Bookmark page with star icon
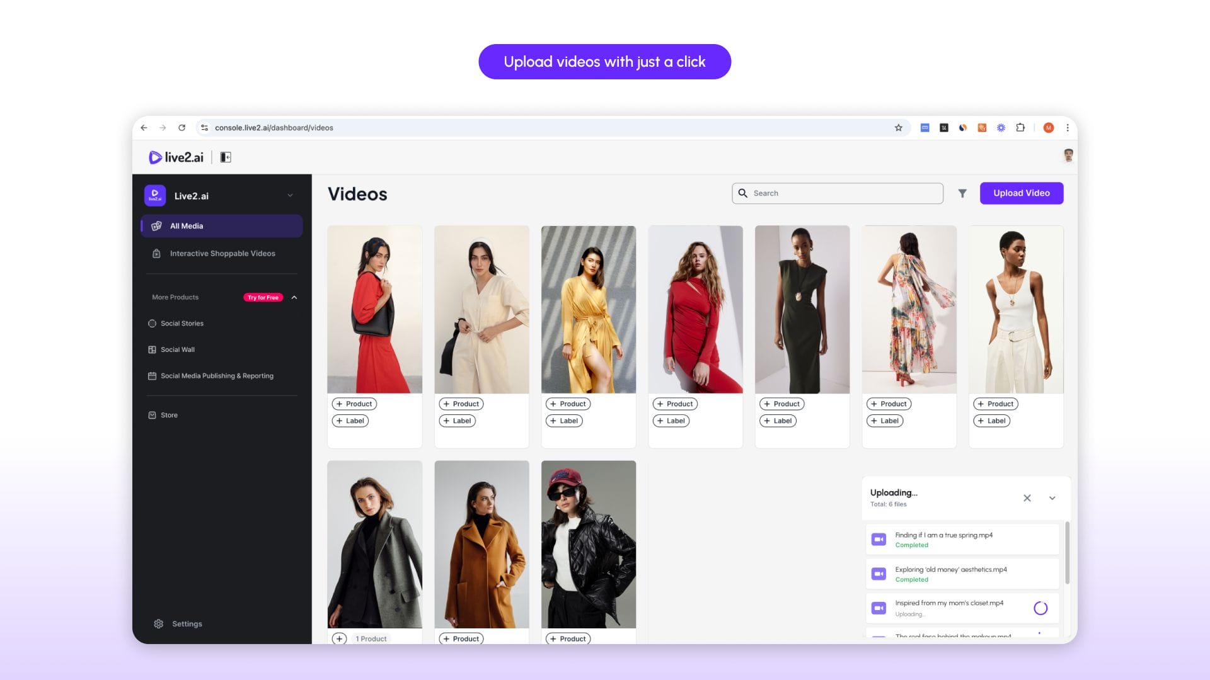The width and height of the screenshot is (1210, 680). click(x=898, y=128)
